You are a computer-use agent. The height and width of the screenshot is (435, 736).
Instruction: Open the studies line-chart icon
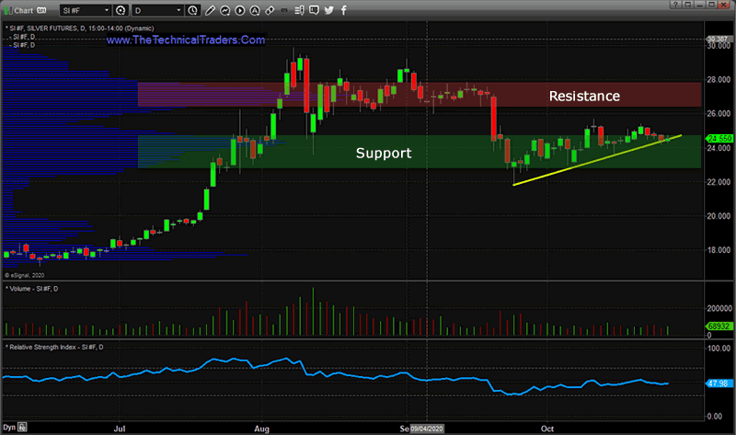tap(225, 10)
